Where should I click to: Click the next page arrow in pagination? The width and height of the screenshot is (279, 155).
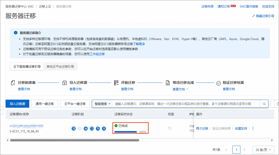244,150
